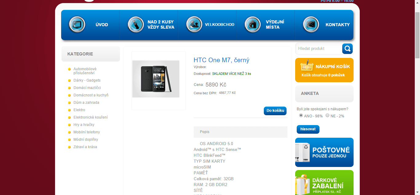Click the DÁRKOVÉ ZABALENÍ banner
The width and height of the screenshot is (420, 195).
(x=324, y=183)
